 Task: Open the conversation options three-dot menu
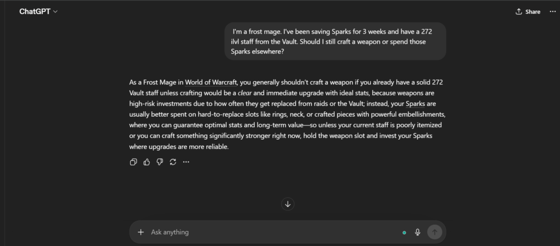click(x=552, y=11)
